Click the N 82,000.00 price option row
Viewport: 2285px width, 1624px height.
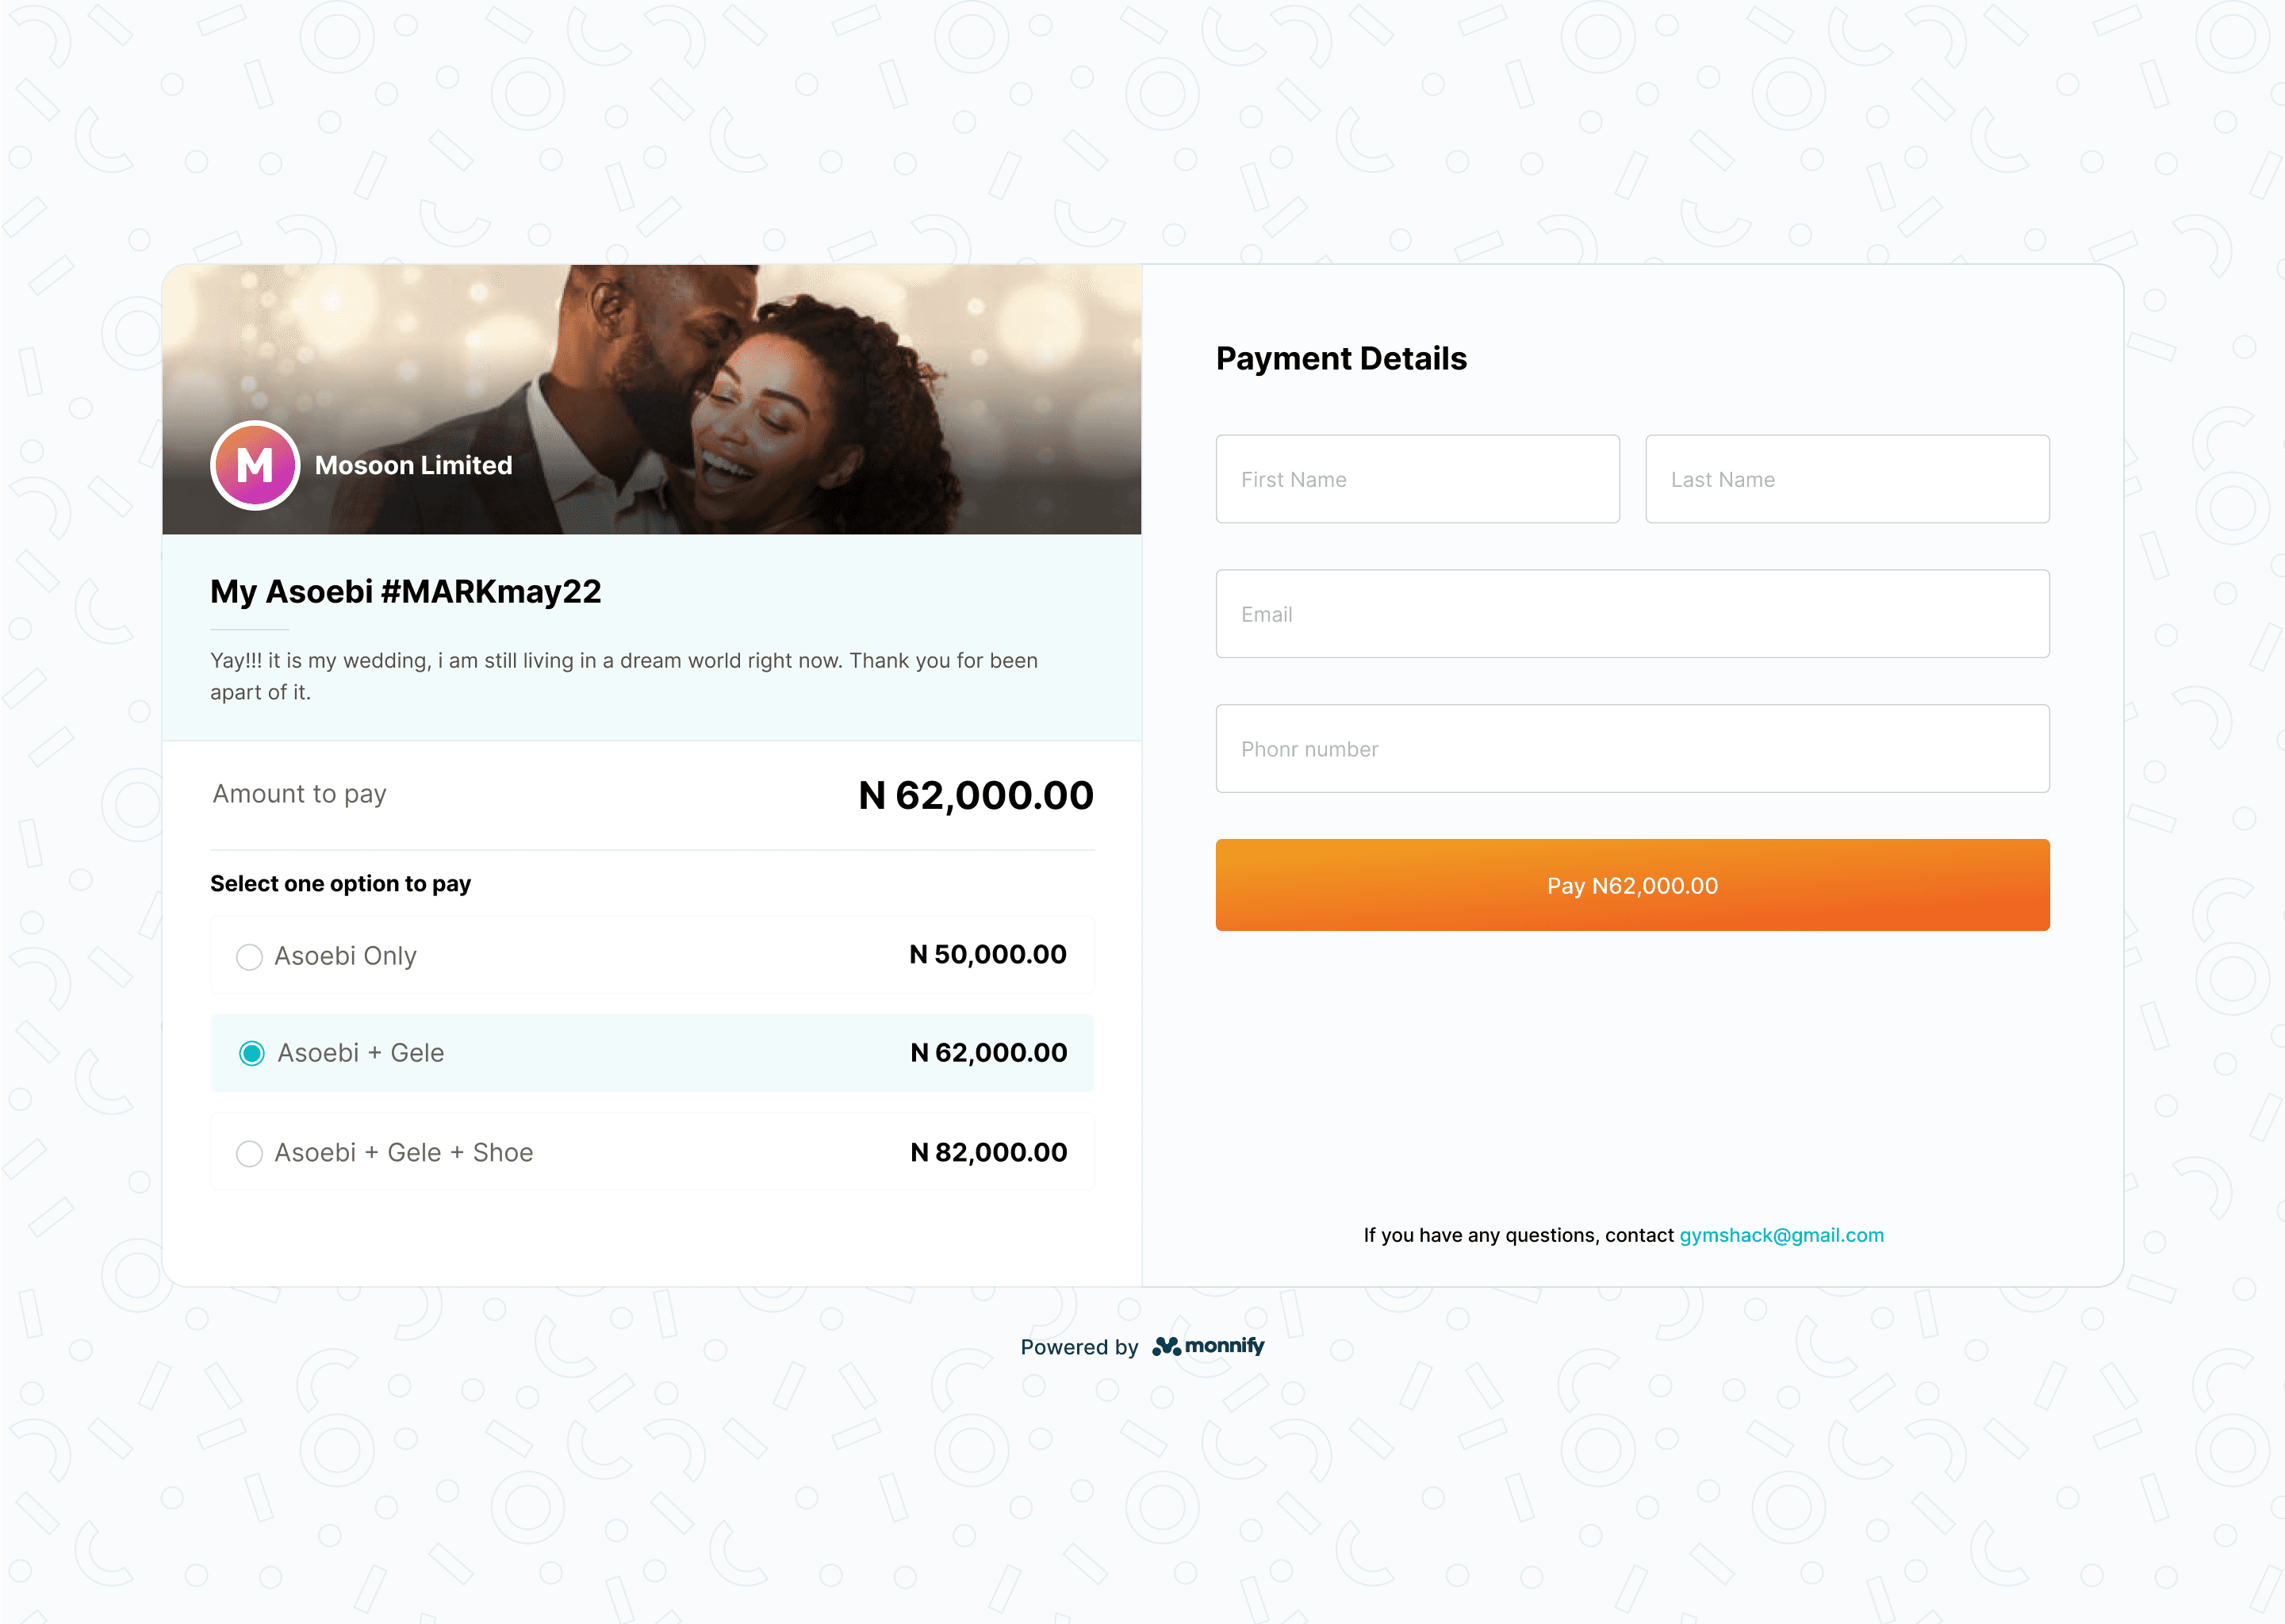(652, 1152)
